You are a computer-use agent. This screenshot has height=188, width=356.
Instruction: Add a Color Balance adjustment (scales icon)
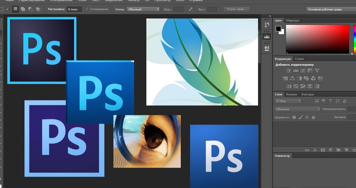(x=292, y=78)
